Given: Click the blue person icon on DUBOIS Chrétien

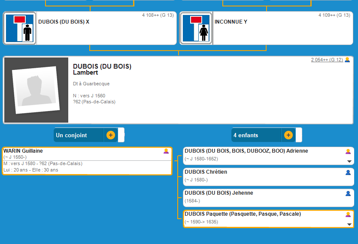Looking at the screenshot, I should point(348,172).
